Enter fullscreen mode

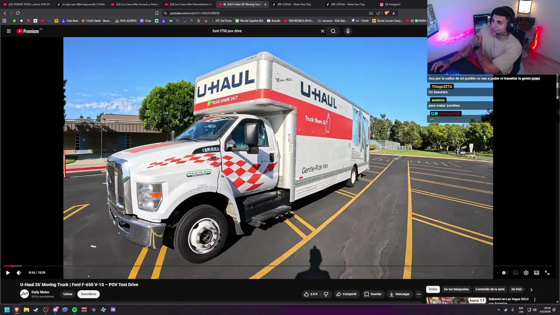click(x=547, y=273)
